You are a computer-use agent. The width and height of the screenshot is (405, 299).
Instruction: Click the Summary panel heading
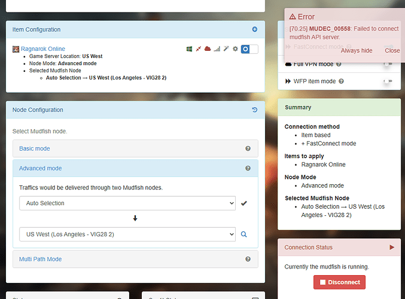[298, 108]
